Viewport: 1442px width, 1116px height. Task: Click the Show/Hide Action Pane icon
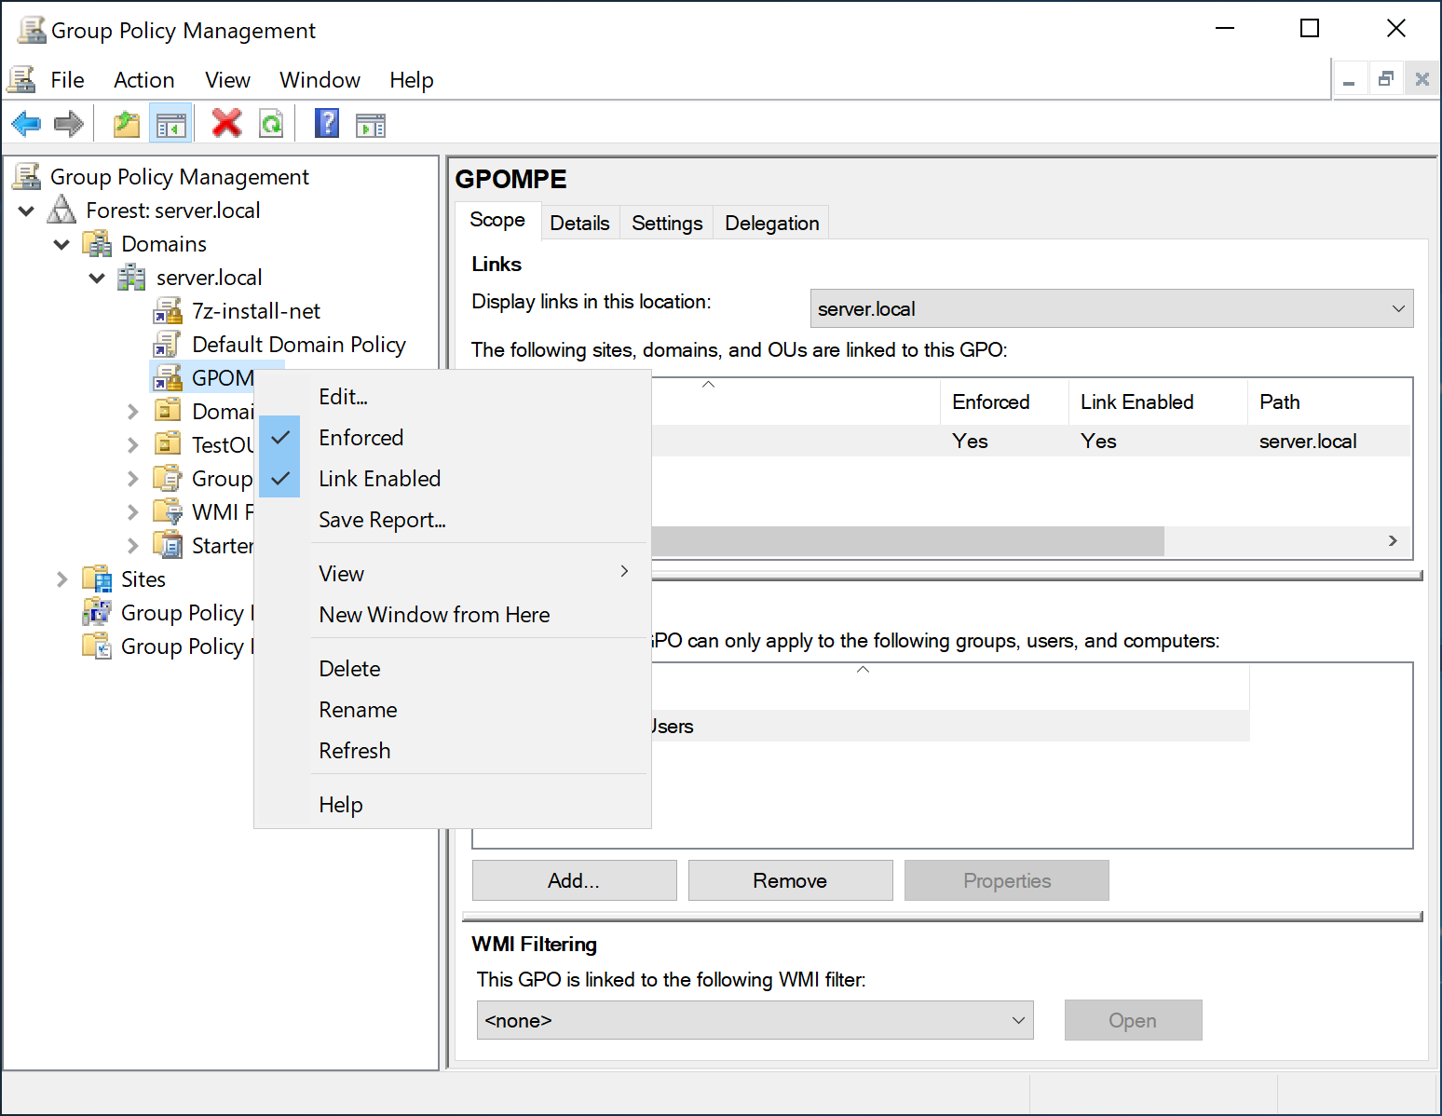[x=371, y=123]
